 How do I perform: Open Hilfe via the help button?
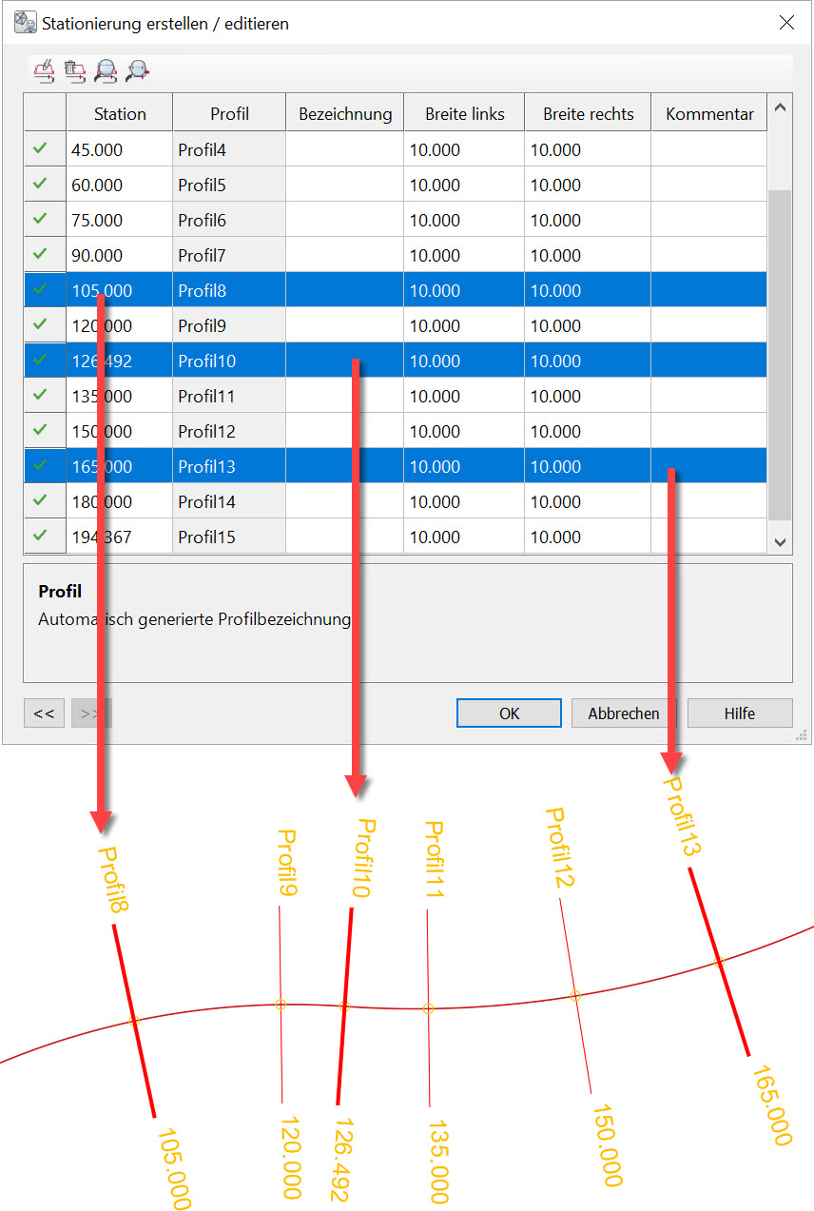pos(739,713)
